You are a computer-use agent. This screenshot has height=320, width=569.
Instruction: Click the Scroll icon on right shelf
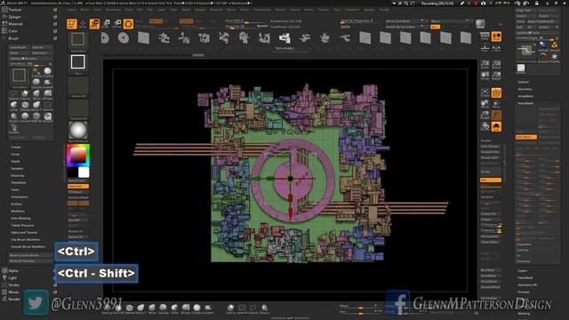485,76
